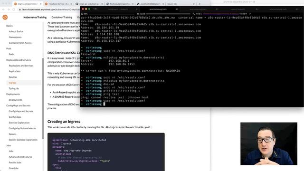This screenshot has width=304, height=171.
Task: Open Tyding Up in the sidebar
Action: coord(14,88)
